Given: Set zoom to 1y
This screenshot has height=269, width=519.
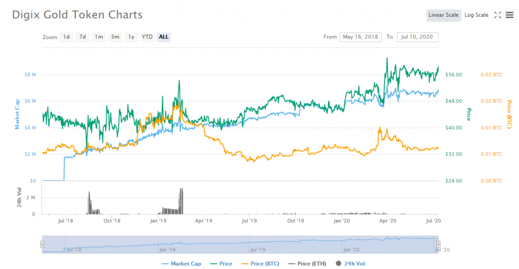Looking at the screenshot, I should click(x=131, y=36).
